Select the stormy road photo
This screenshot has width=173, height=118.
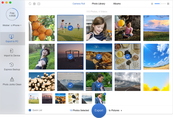pyautogui.click(x=128, y=81)
